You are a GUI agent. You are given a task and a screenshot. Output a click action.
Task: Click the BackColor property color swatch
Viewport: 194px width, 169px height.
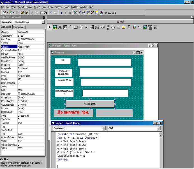19,39
